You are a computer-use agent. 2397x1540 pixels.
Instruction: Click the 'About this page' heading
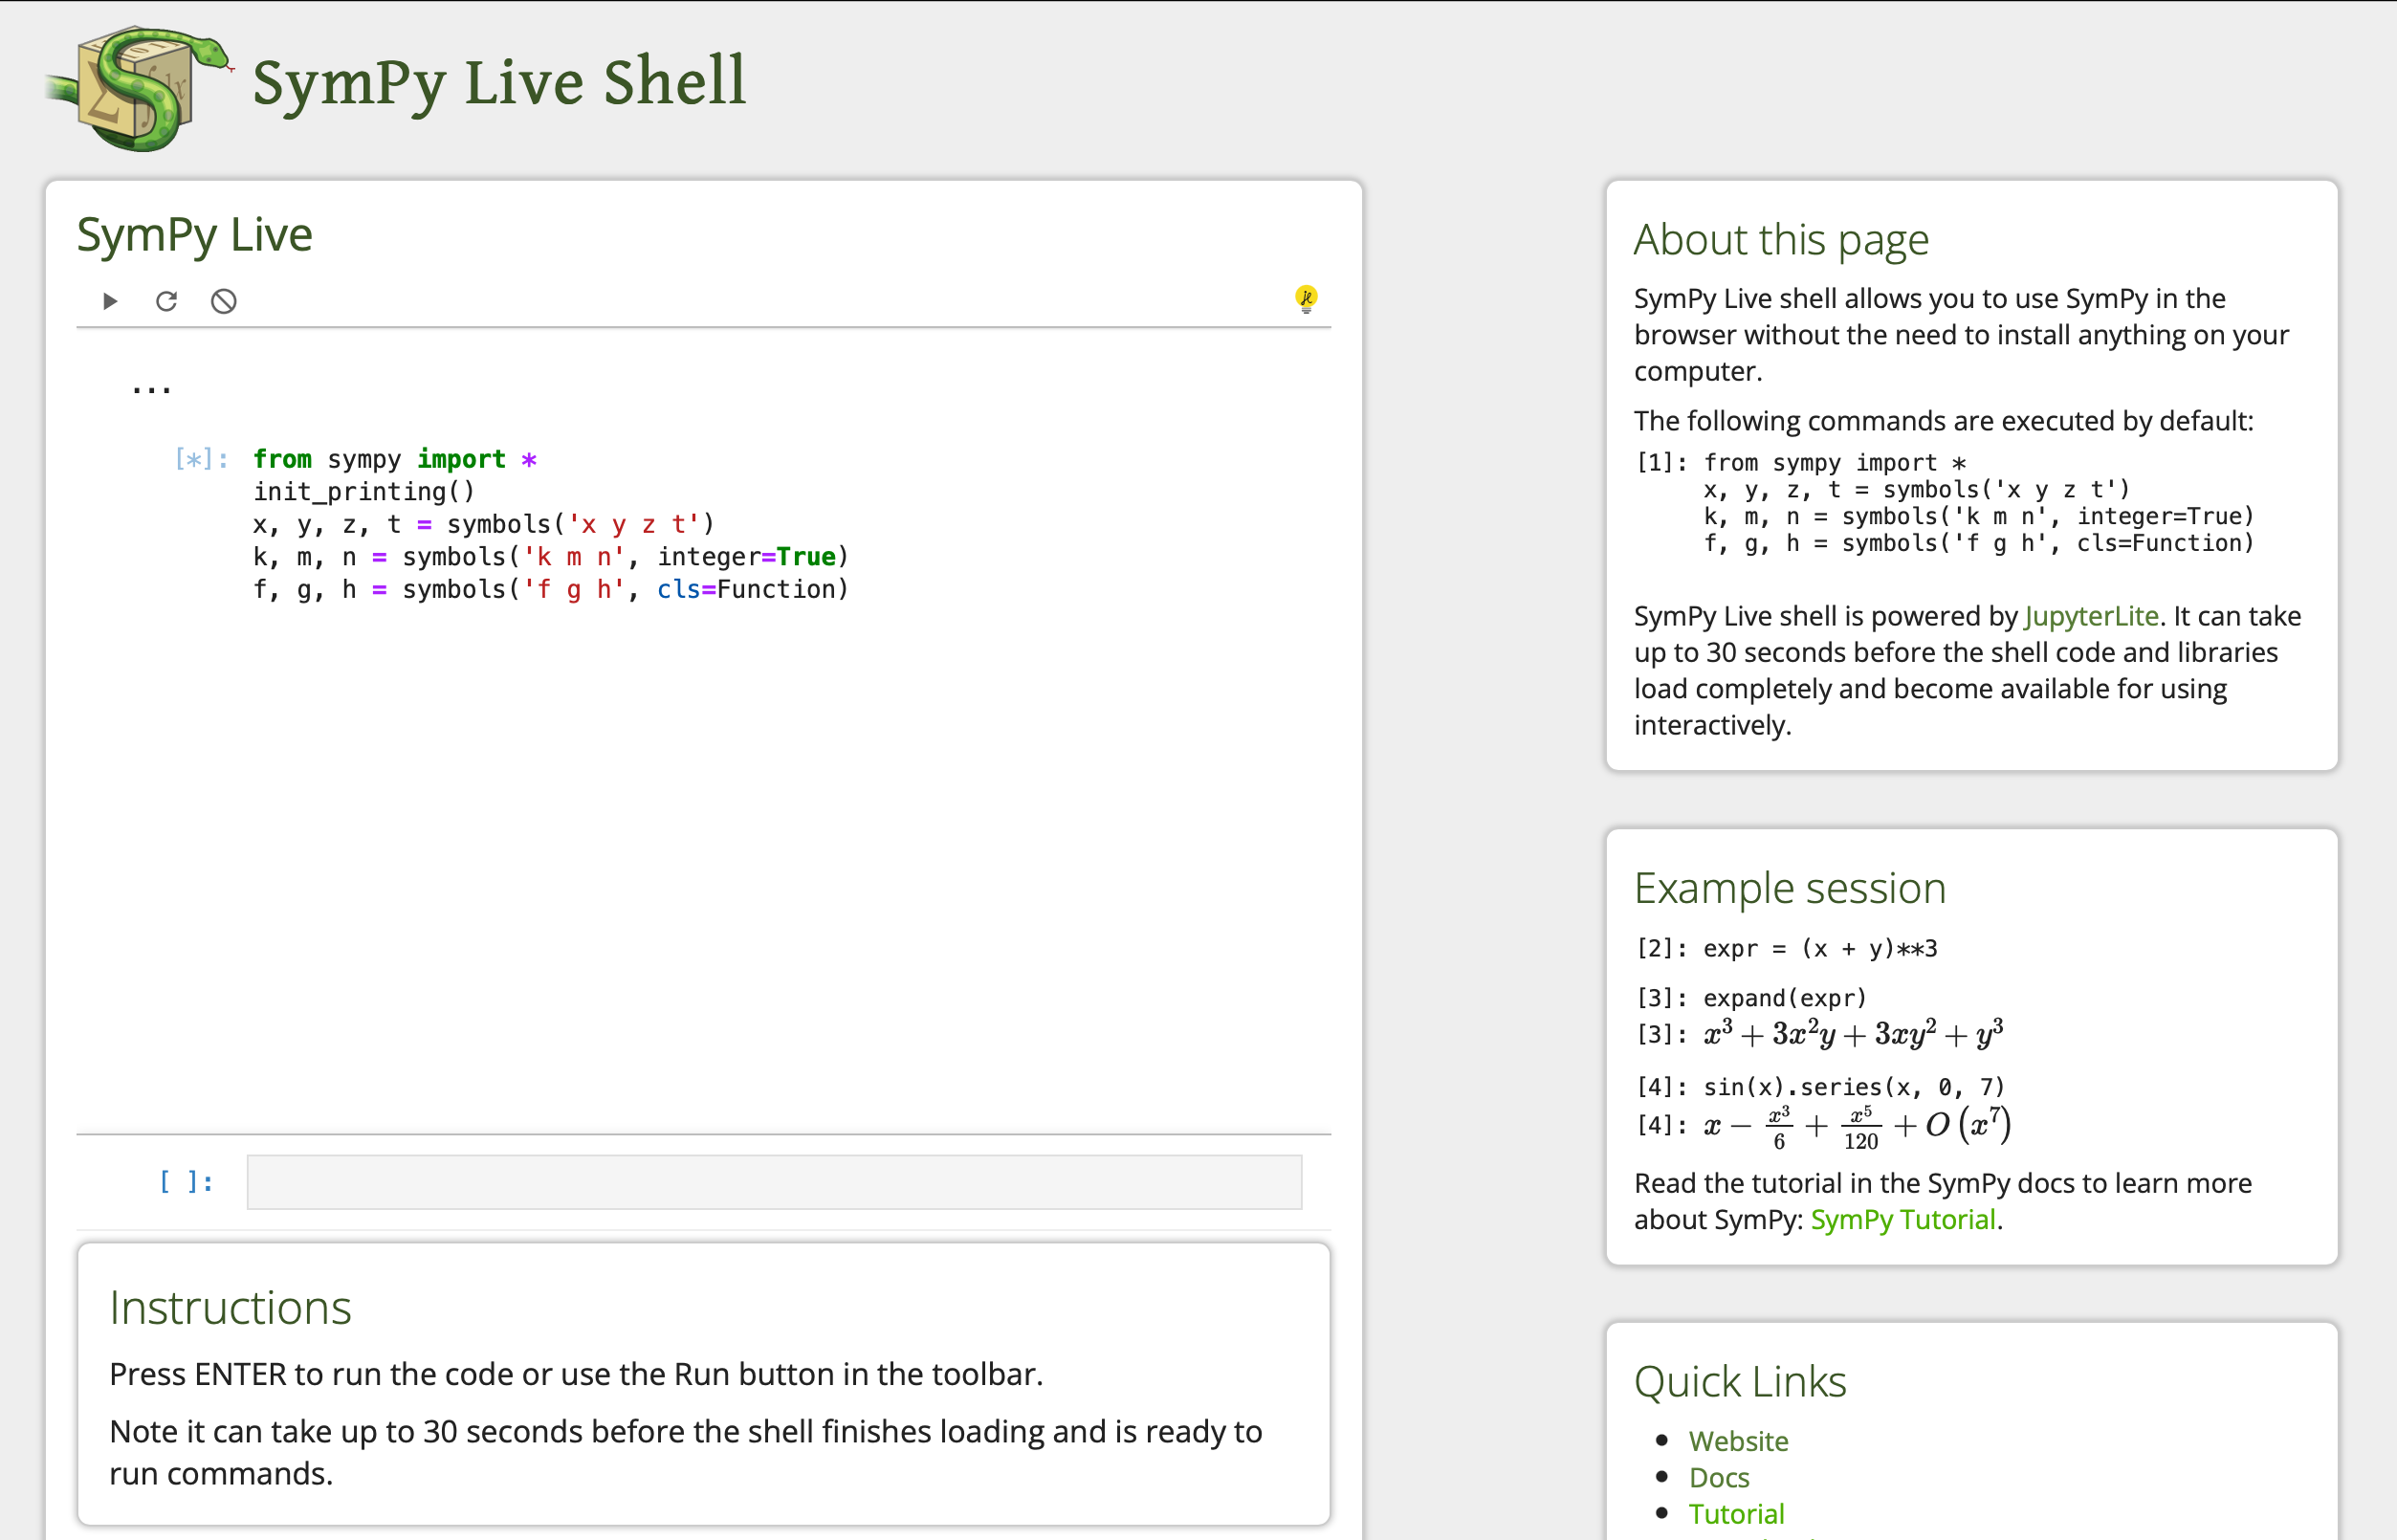coord(1781,240)
